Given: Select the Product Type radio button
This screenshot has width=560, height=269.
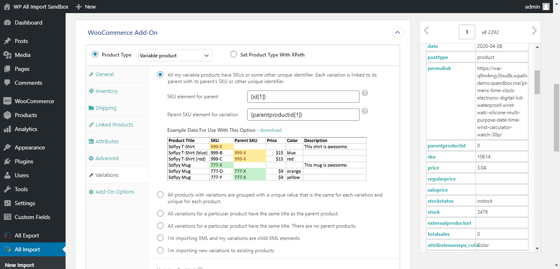Looking at the screenshot, I should (x=95, y=54).
